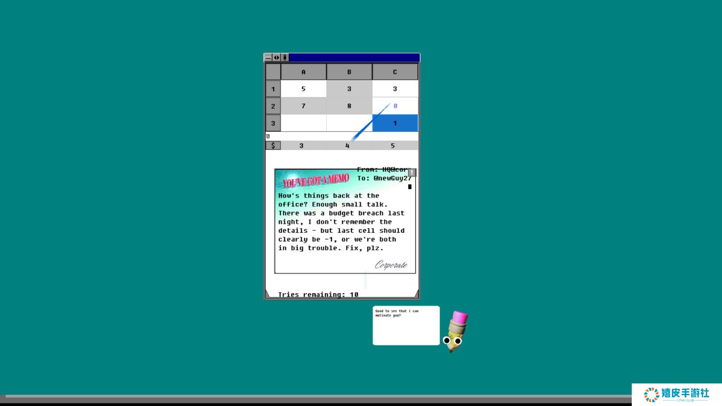Click the minimize dash in title bar
Image resolution: width=722 pixels, height=406 pixels.
tap(268, 58)
